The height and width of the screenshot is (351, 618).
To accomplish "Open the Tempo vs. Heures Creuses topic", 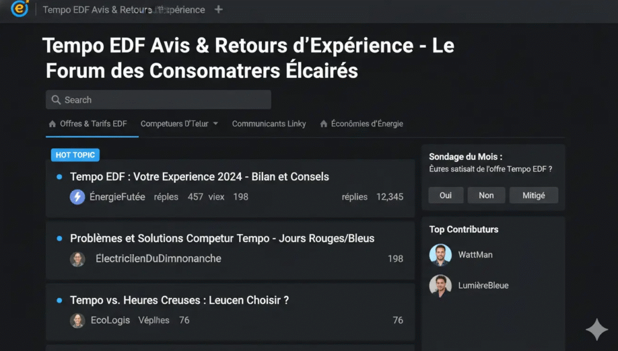I will 179,300.
